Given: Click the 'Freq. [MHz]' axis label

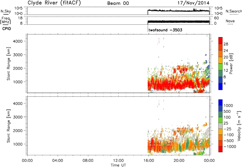Looking at the screenshot, I should [x=6, y=20].
